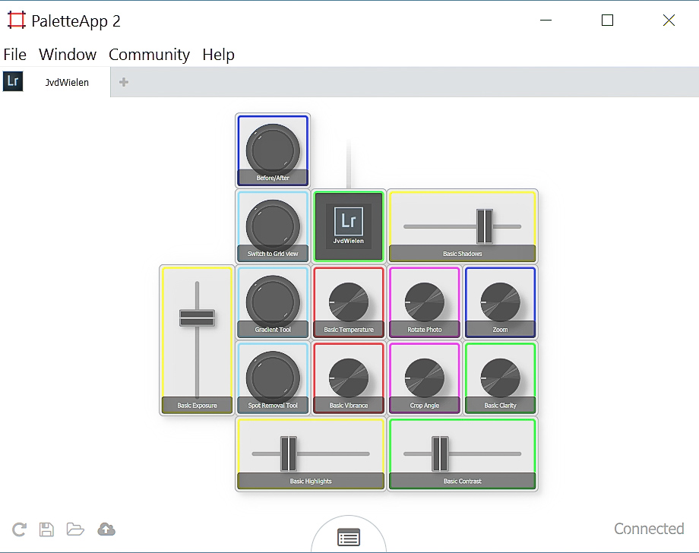Image resolution: width=699 pixels, height=553 pixels.
Task: Add a new profile with plus icon
Action: pos(124,82)
